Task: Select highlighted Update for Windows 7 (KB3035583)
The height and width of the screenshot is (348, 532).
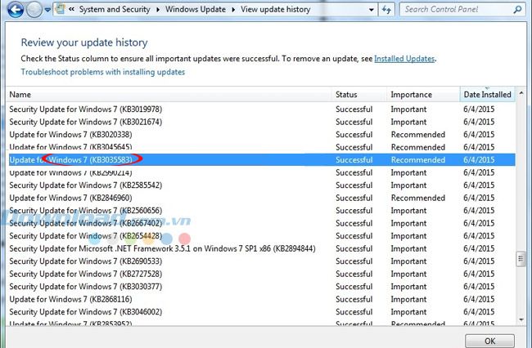Action: pos(262,160)
